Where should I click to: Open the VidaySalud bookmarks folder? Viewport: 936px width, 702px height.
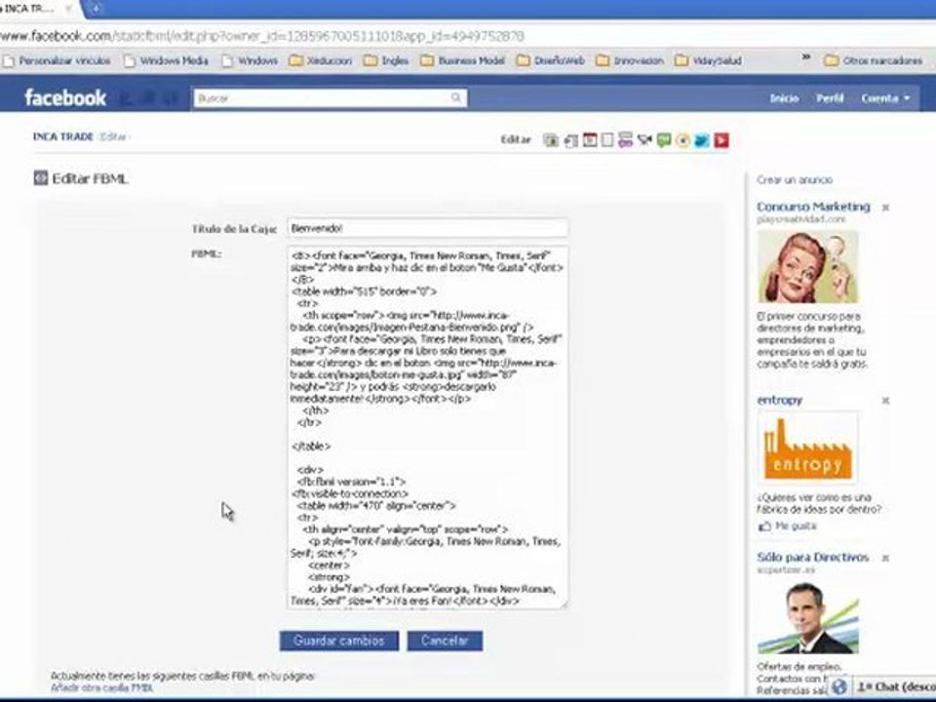708,60
